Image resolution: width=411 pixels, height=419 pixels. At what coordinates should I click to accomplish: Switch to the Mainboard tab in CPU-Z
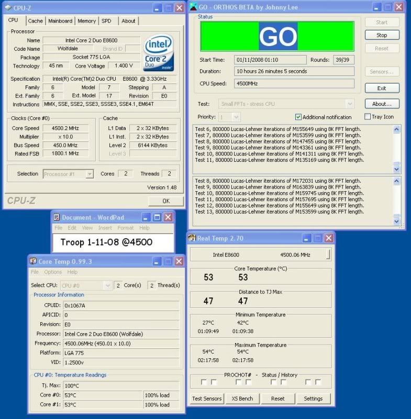(x=60, y=21)
